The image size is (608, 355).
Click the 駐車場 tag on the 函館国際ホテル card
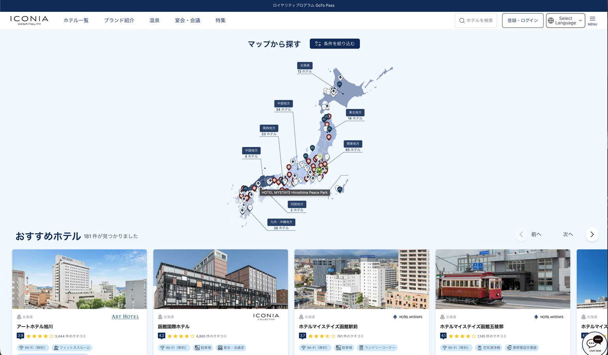(203, 348)
